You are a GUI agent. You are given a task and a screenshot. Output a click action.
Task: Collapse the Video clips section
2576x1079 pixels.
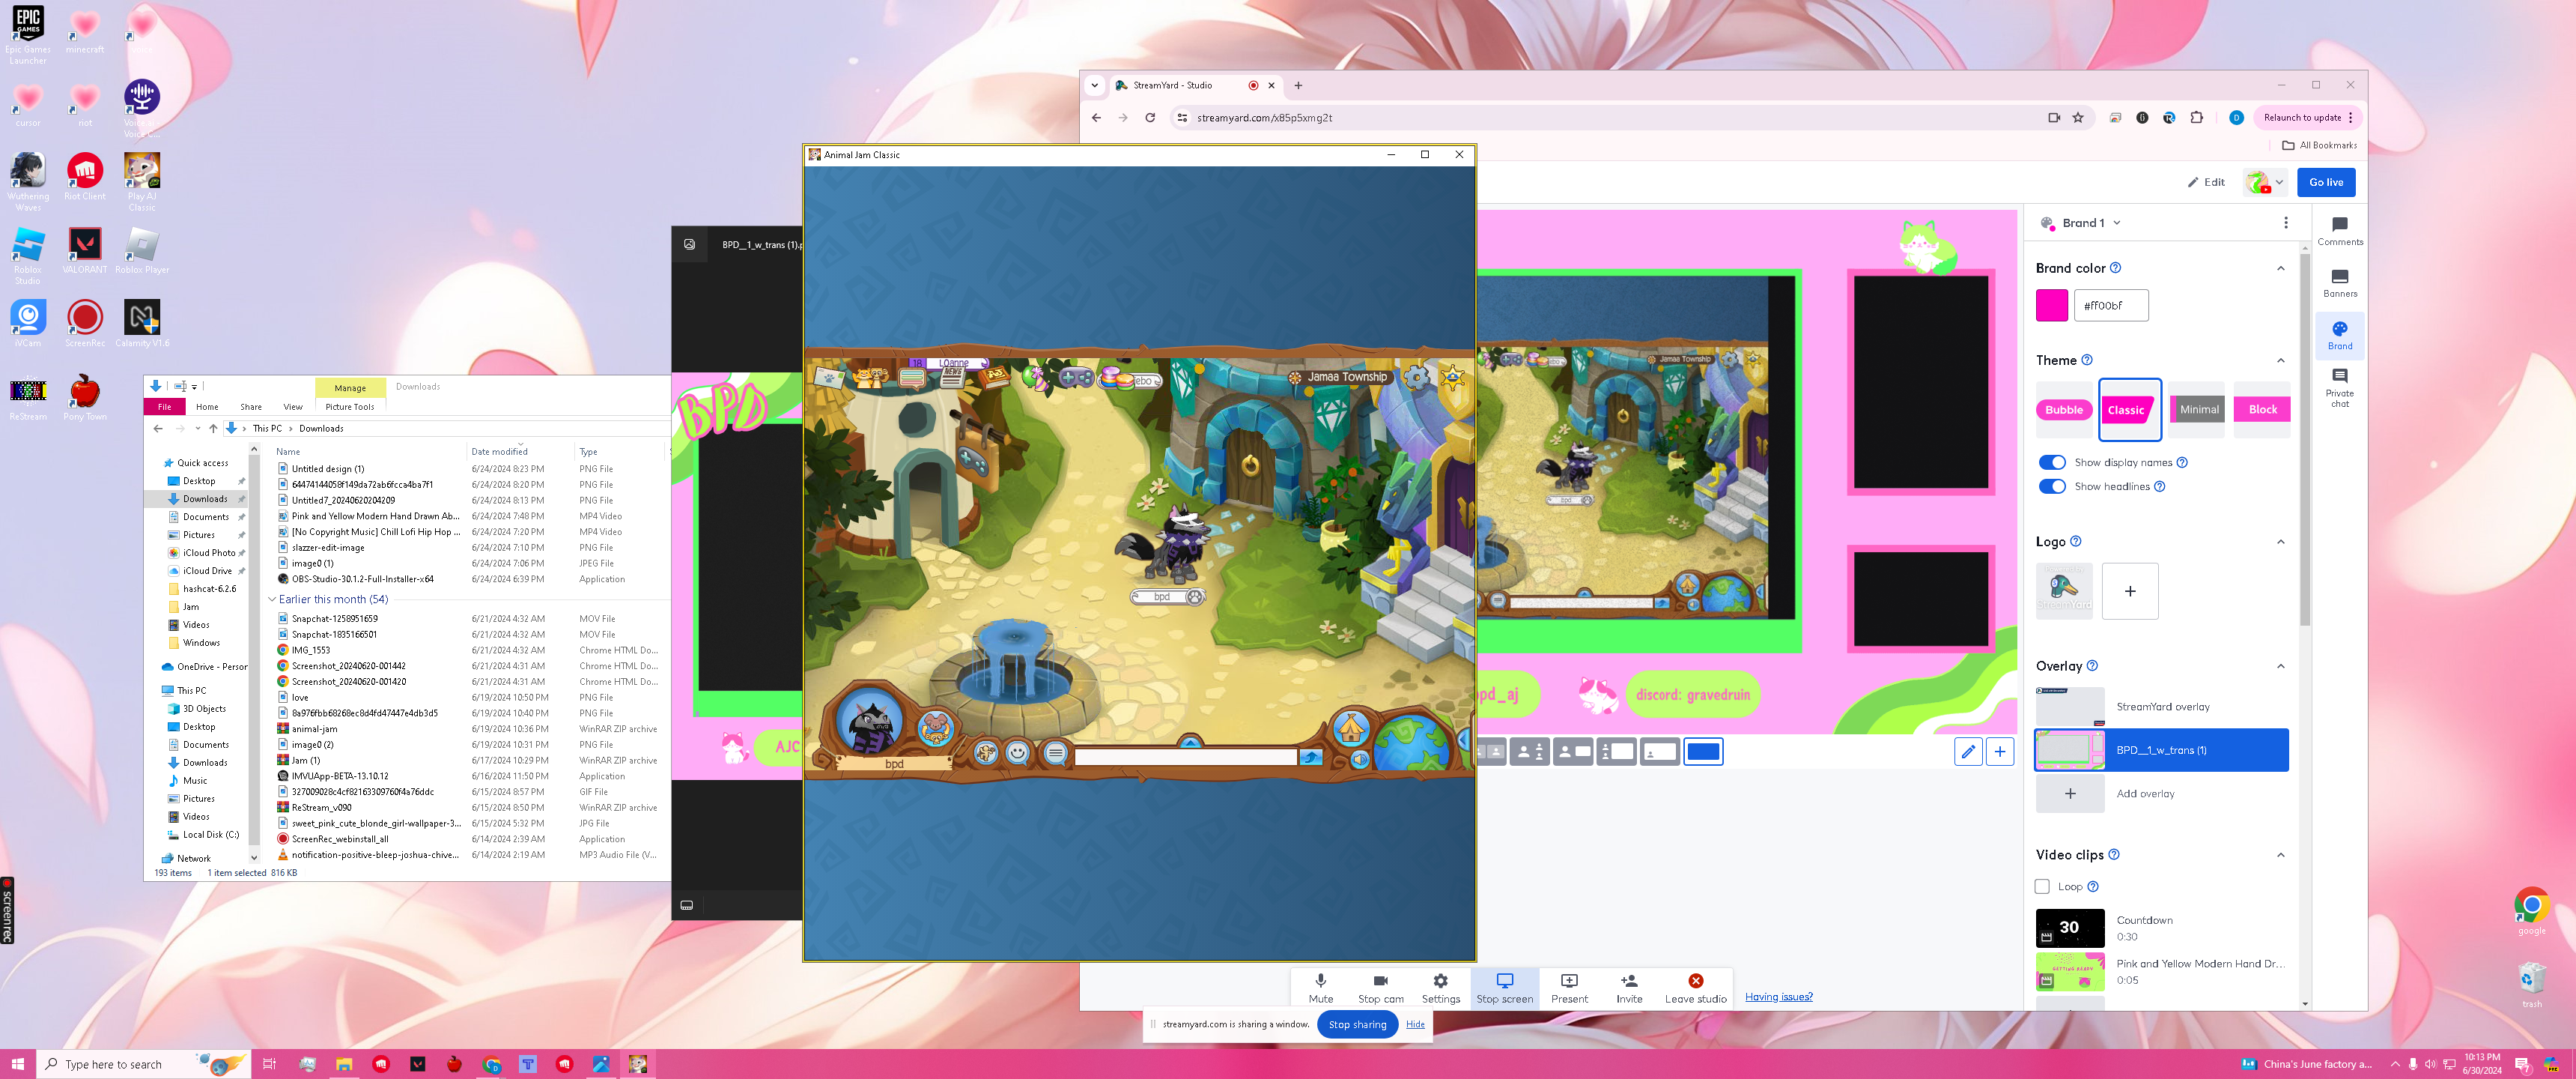coord(2280,855)
